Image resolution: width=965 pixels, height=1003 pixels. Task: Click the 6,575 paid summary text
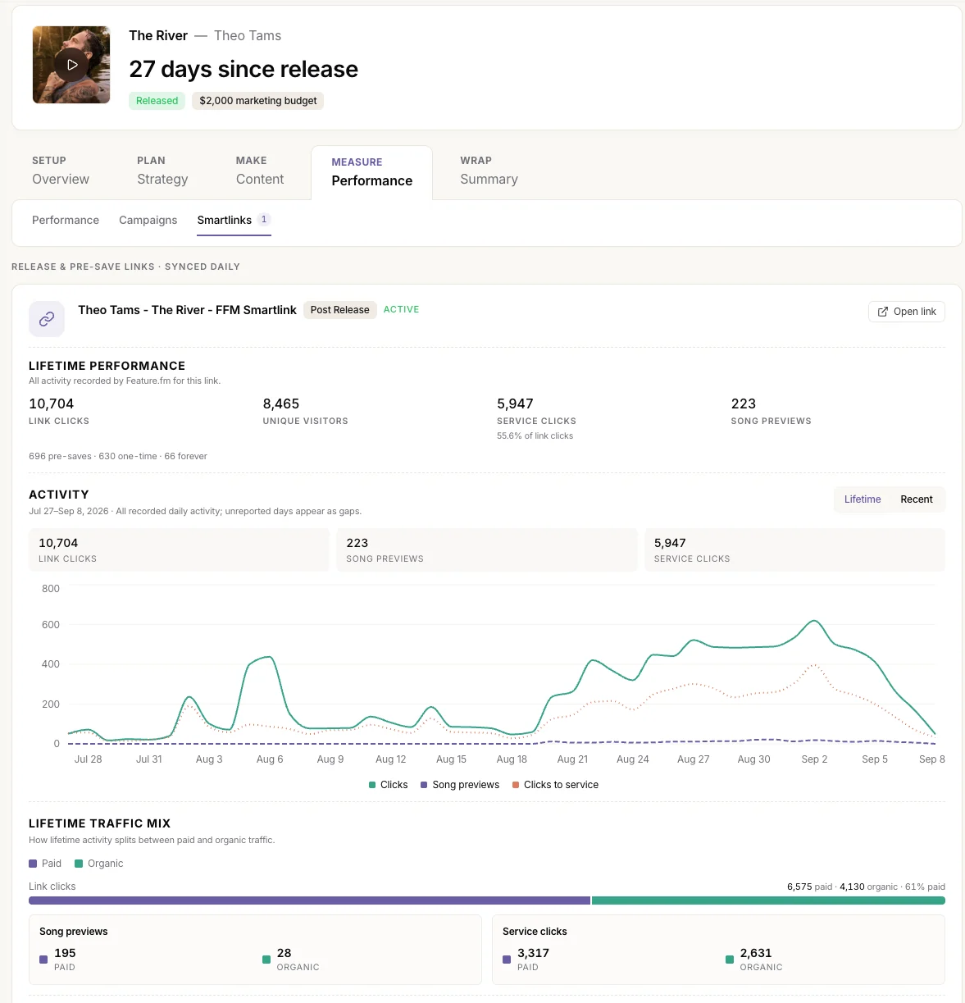809,887
